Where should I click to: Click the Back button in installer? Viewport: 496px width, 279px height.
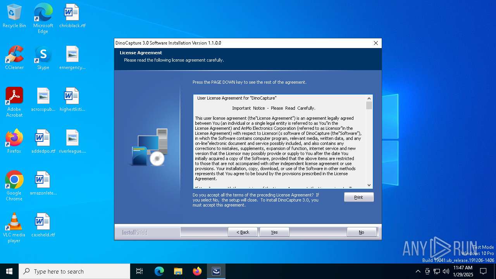(243, 232)
